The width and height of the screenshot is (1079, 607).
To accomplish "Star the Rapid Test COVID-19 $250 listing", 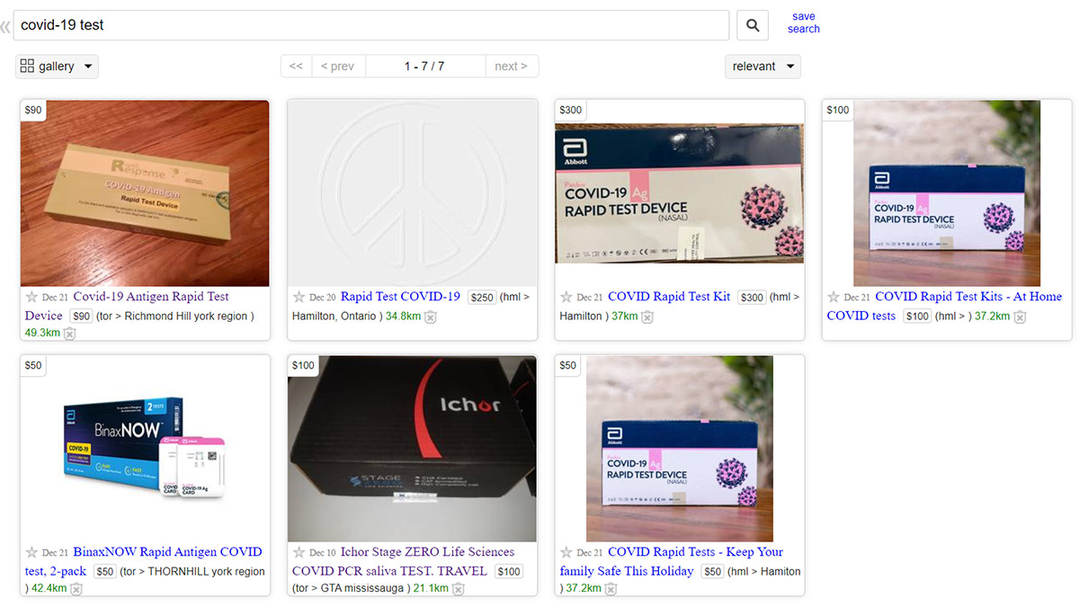I will click(299, 297).
